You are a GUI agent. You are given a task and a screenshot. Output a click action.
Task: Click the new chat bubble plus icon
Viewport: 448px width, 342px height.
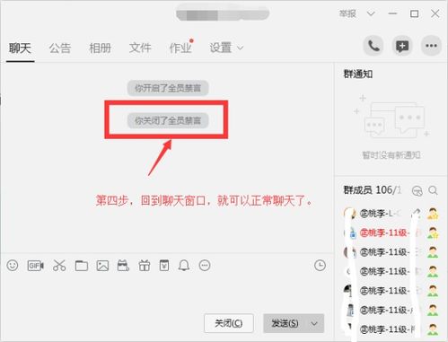402,46
